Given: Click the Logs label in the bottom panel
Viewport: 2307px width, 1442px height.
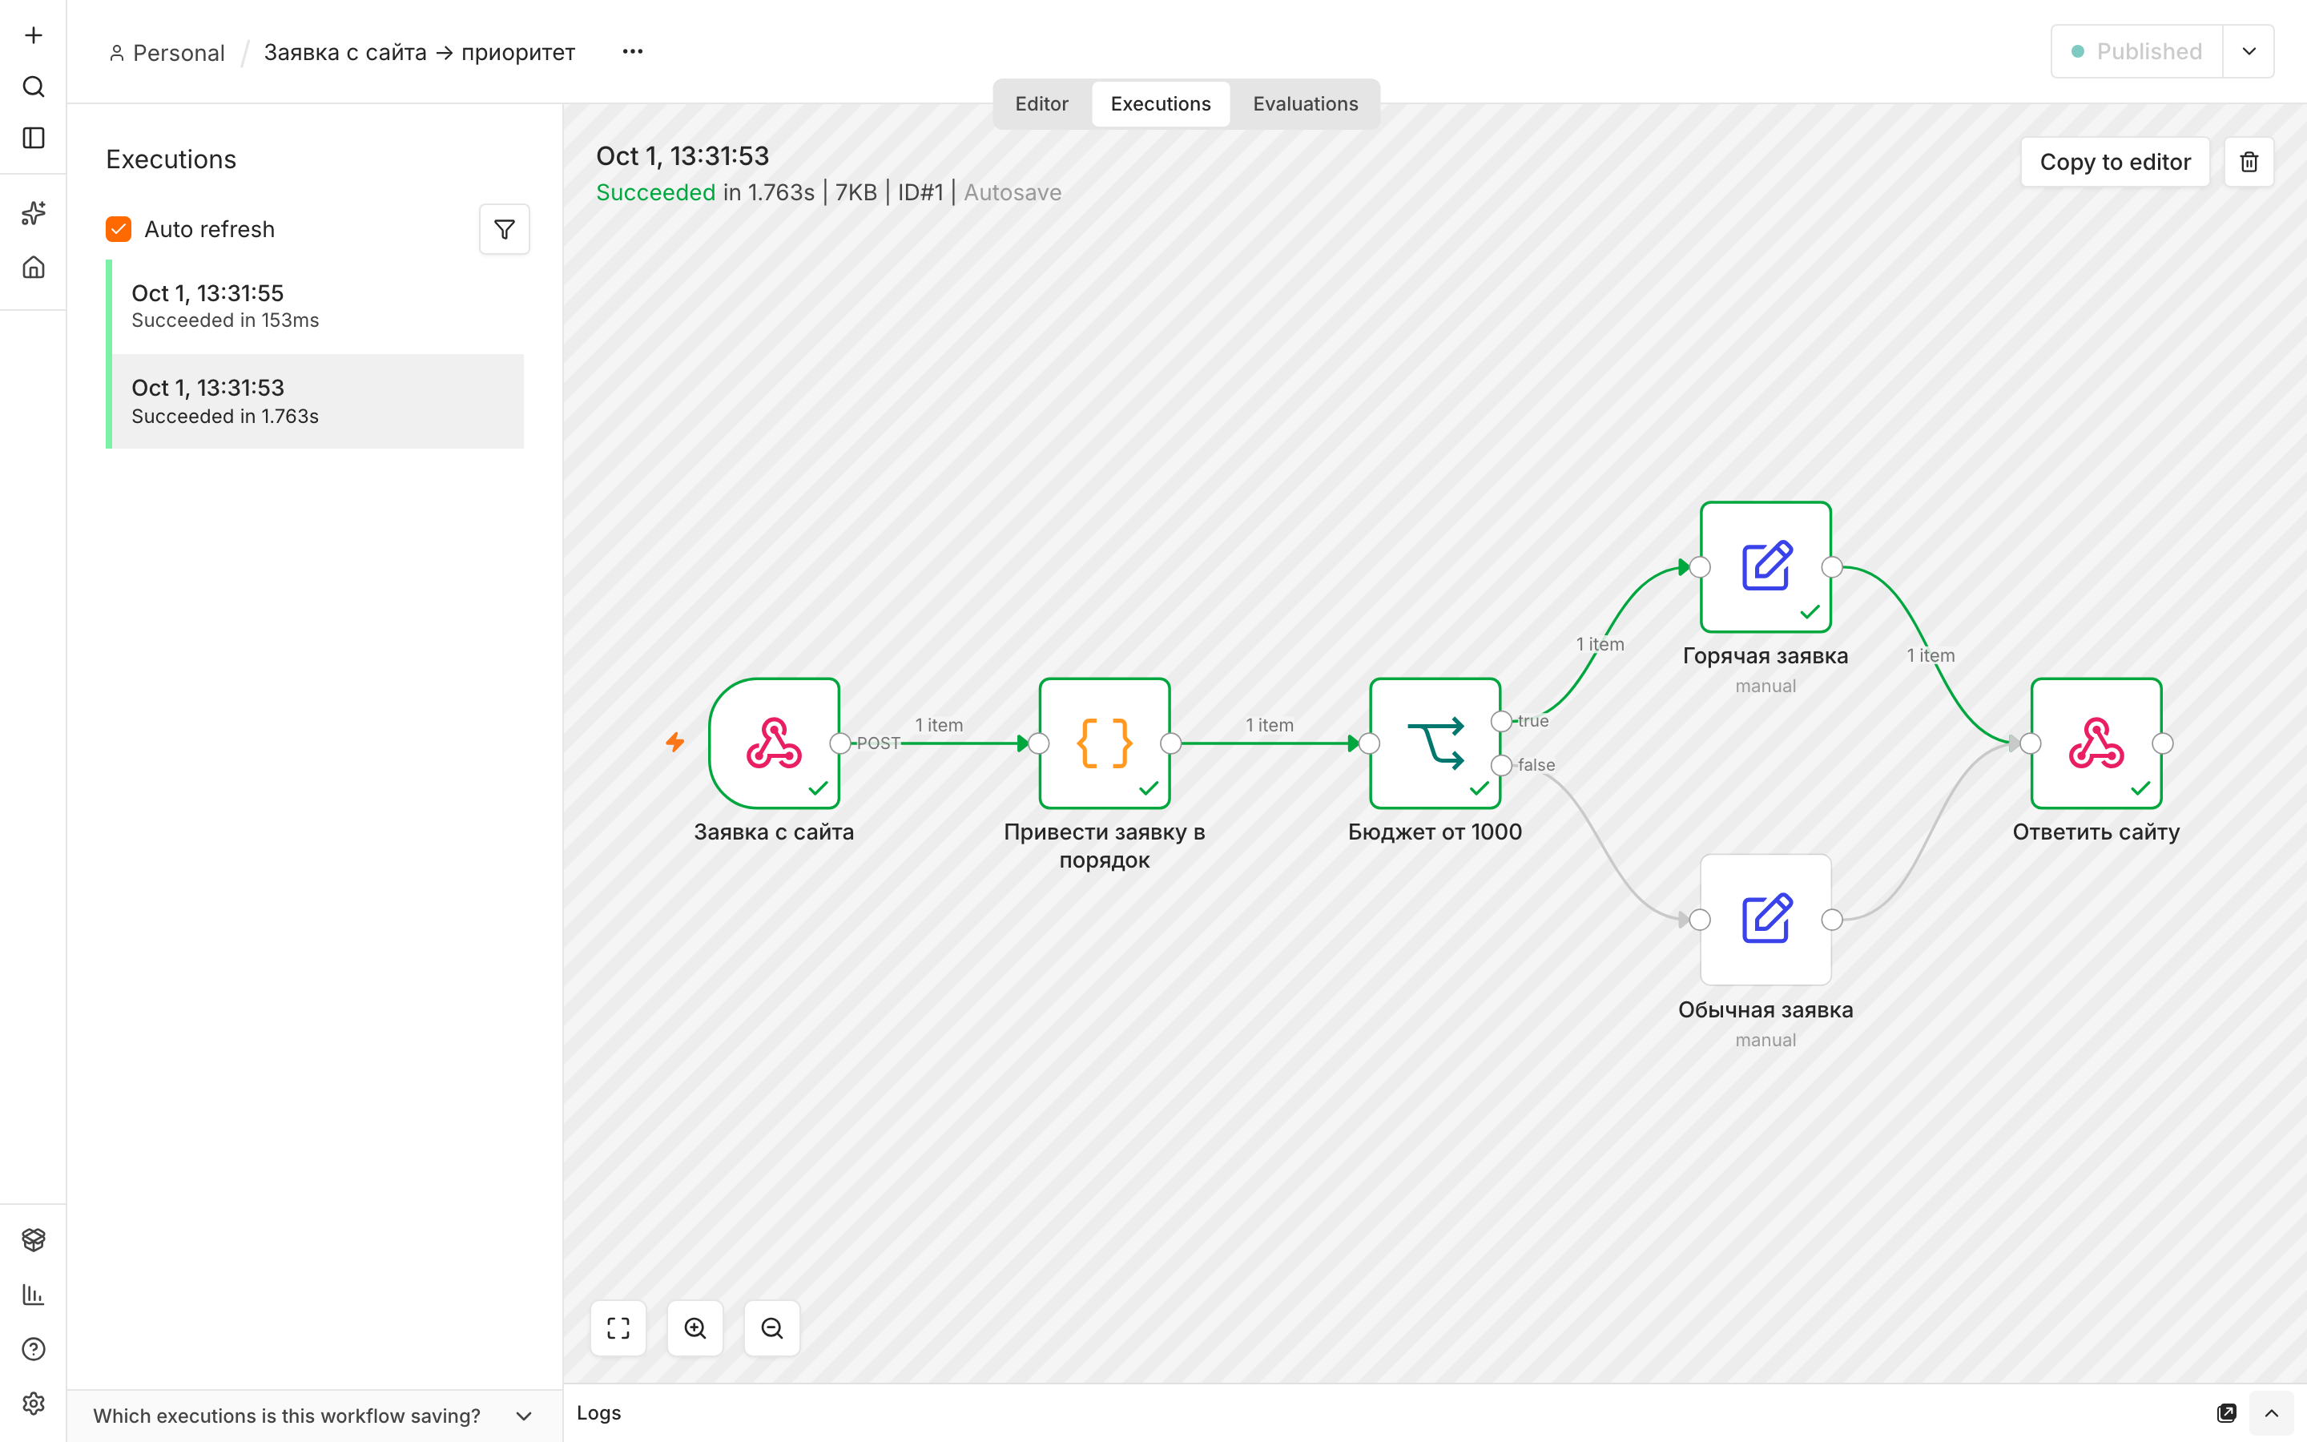Looking at the screenshot, I should tap(598, 1412).
